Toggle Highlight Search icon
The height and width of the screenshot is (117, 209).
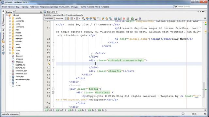[95, 19]
